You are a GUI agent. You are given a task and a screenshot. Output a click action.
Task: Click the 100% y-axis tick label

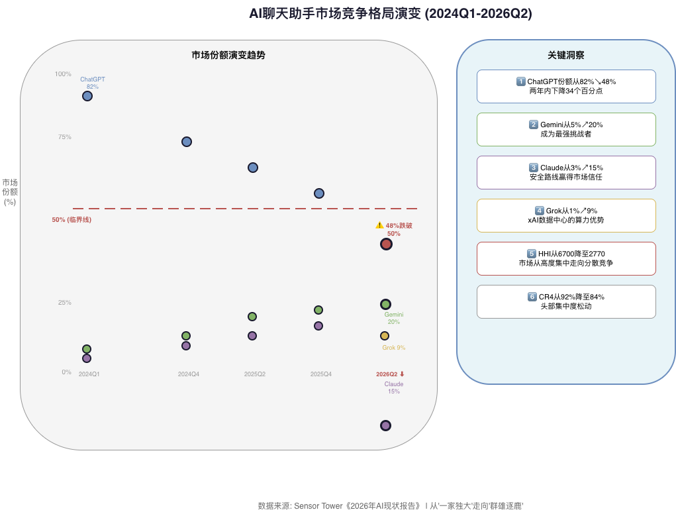click(63, 74)
